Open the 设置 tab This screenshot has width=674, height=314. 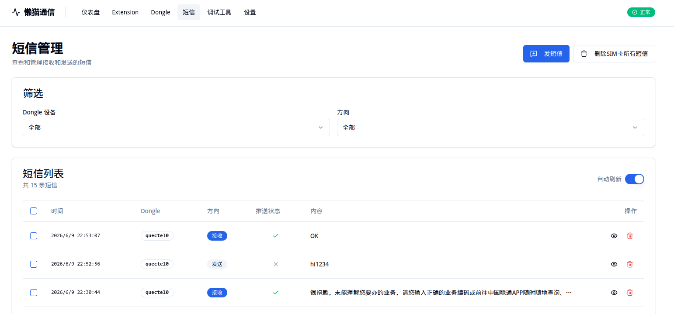[250, 12]
